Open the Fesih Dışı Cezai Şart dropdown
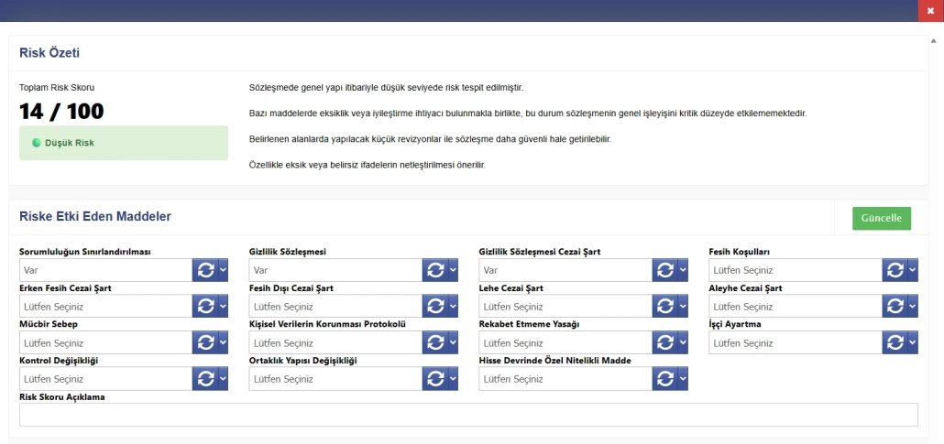 (335, 307)
